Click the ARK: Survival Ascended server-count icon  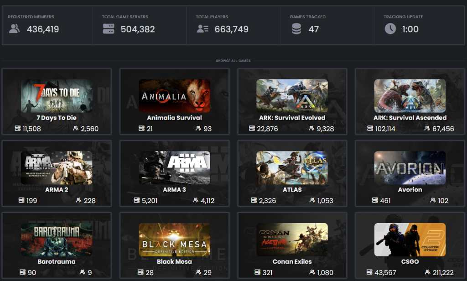(370, 128)
